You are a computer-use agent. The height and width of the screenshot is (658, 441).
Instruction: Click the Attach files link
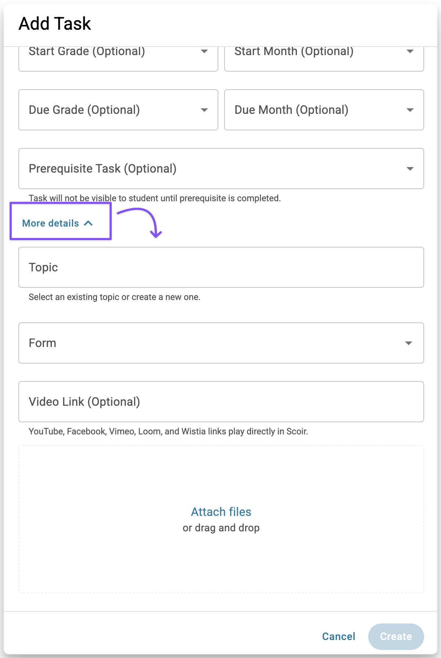[x=221, y=512]
